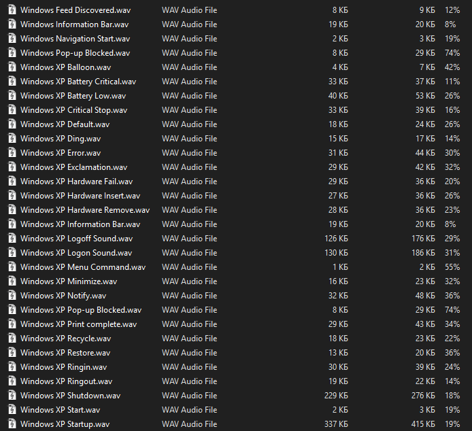
Task: Select the file name Windows XP Notify.wav
Action: tap(63, 296)
